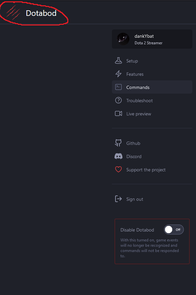Screen dimensions: 196x295
Task: Select the Live preview camera icon
Action: [118, 113]
